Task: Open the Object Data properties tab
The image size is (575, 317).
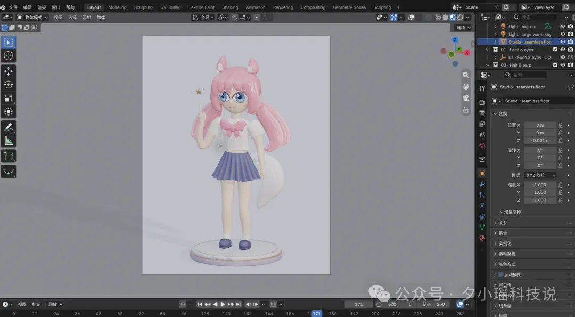Action: click(x=482, y=227)
